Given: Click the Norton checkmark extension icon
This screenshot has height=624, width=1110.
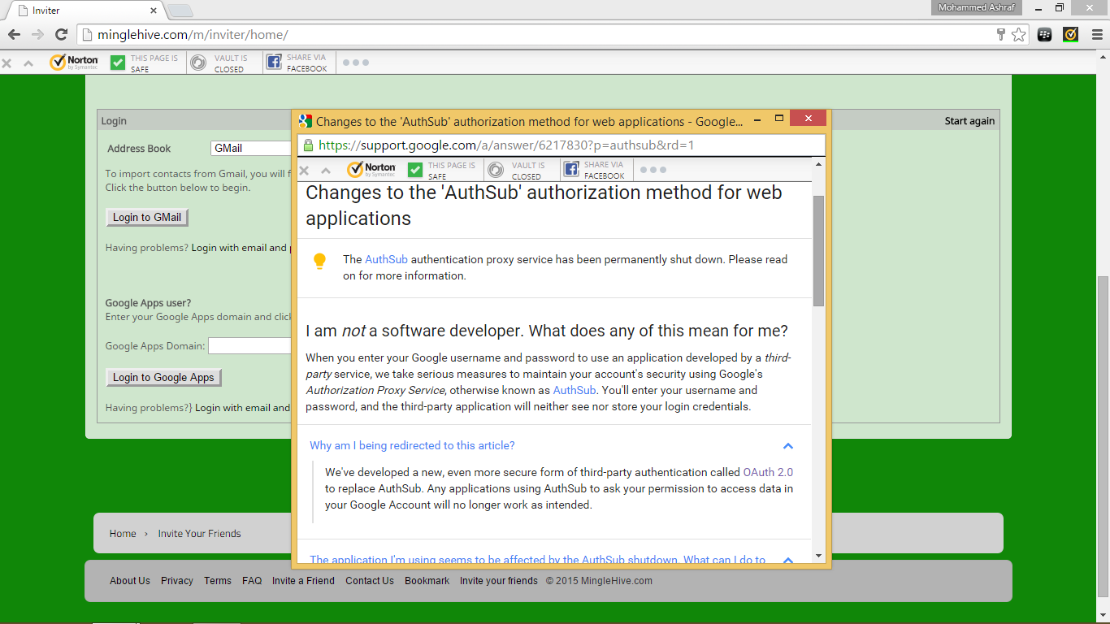Looking at the screenshot, I should click(1071, 34).
